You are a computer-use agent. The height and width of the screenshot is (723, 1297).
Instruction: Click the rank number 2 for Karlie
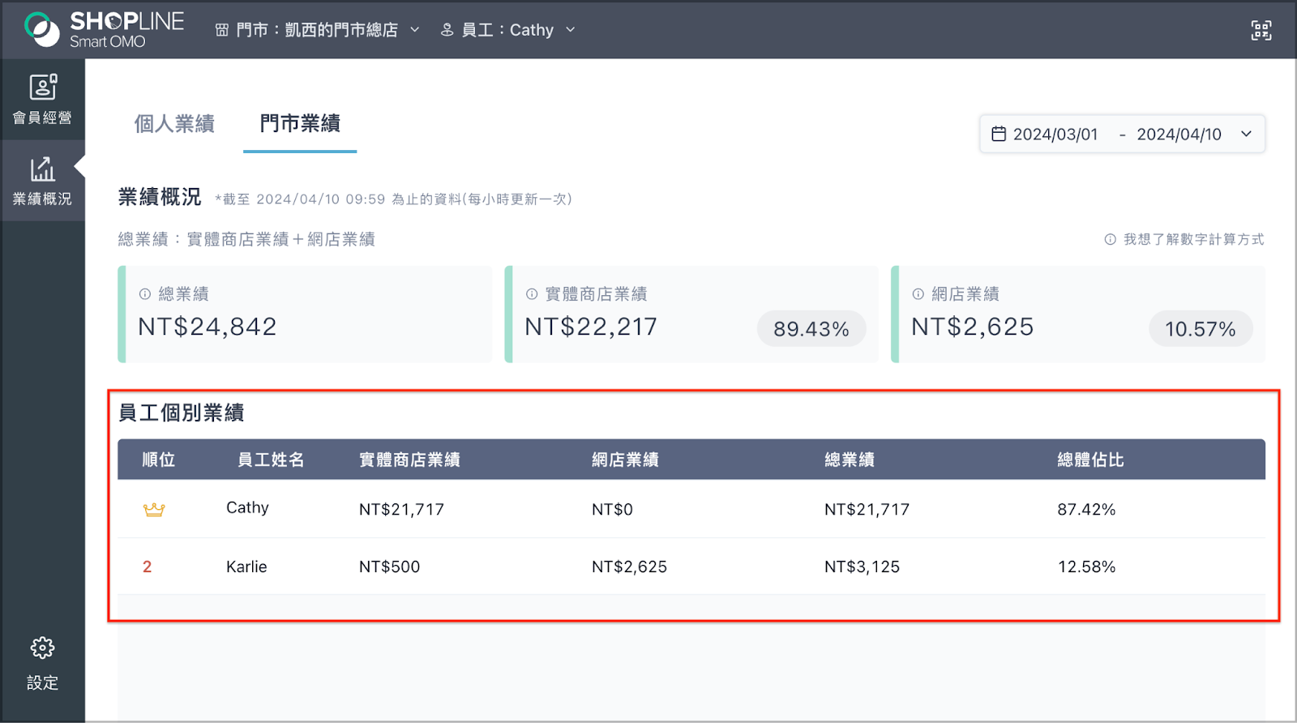click(x=147, y=567)
